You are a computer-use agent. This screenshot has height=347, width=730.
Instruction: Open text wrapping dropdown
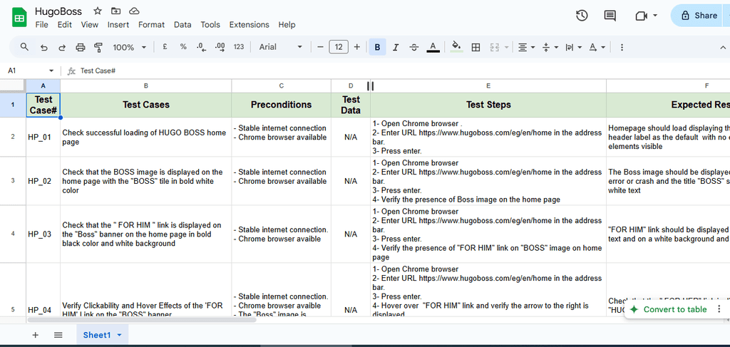click(574, 47)
